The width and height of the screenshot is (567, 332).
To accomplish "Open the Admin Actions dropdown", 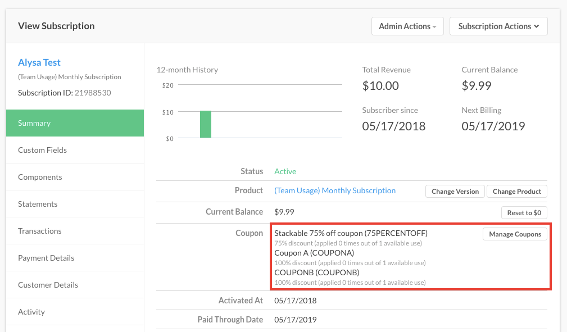I will (407, 26).
